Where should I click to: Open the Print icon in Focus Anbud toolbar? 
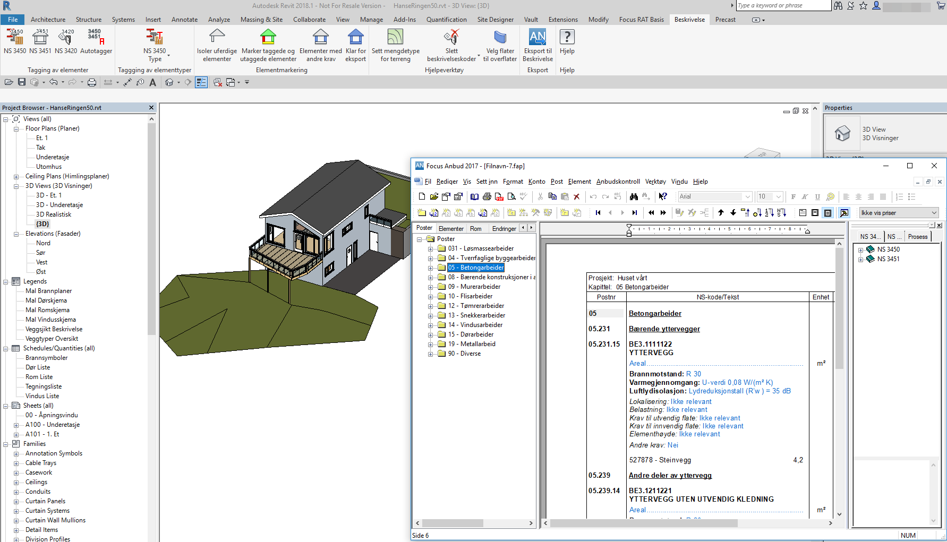click(487, 196)
